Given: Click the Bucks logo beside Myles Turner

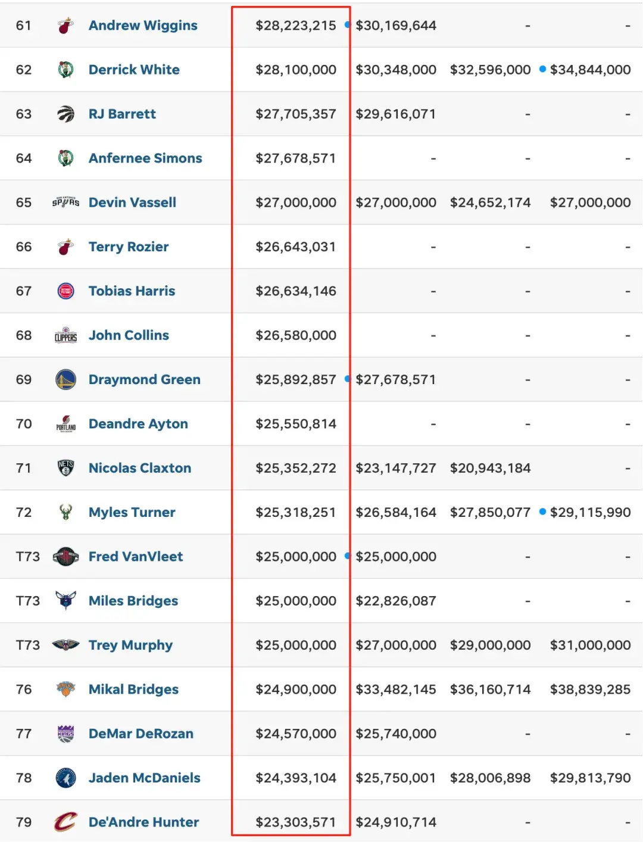Looking at the screenshot, I should (65, 512).
